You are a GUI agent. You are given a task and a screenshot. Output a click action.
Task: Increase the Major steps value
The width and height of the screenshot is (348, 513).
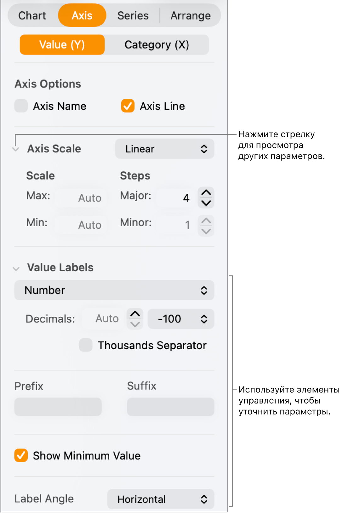[x=206, y=193]
